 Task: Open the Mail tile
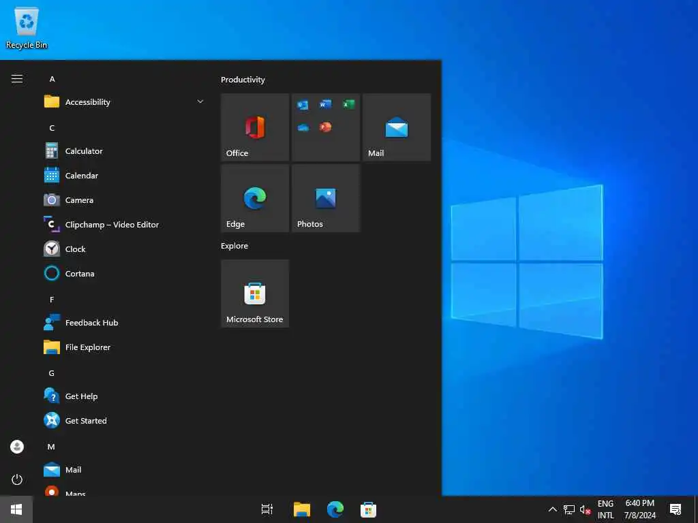coord(397,127)
